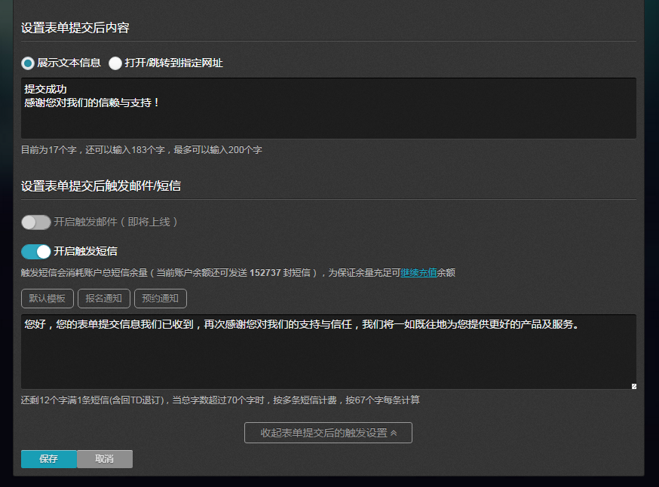Collapse 收起表单提交后的触发设置 section
The image size is (659, 487).
[328, 433]
